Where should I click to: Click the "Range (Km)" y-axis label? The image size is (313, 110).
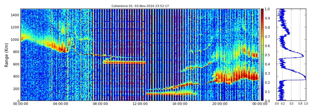click(x=7, y=55)
